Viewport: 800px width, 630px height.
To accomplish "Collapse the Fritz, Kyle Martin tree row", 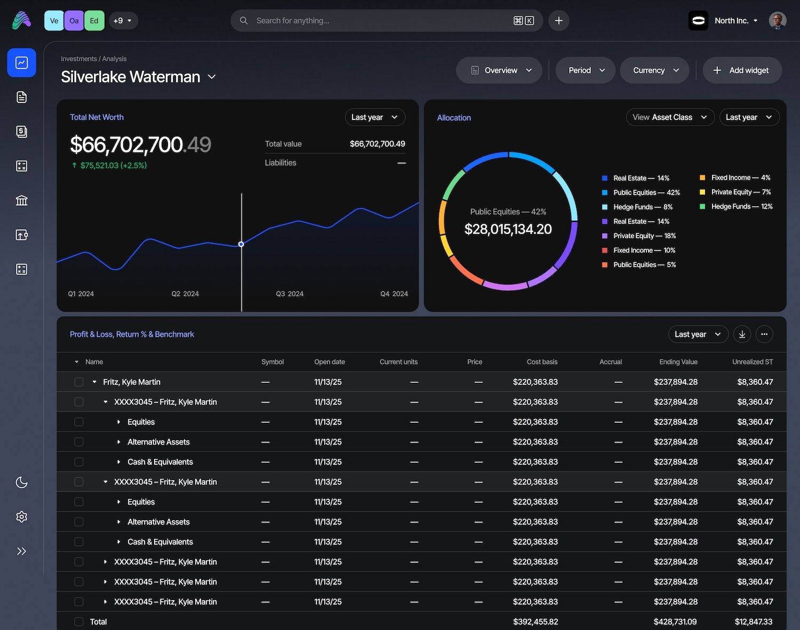I will tap(94, 382).
